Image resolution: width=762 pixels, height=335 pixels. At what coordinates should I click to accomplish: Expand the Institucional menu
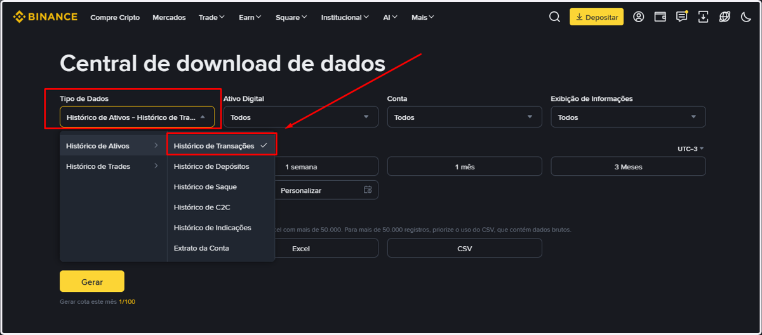coord(345,17)
